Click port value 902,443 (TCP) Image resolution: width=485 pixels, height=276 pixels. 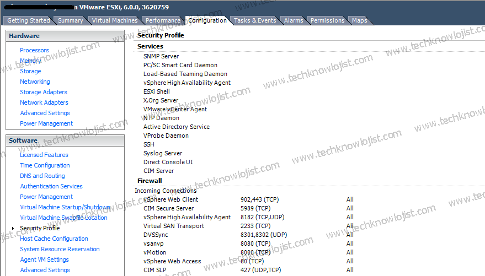coord(259,199)
